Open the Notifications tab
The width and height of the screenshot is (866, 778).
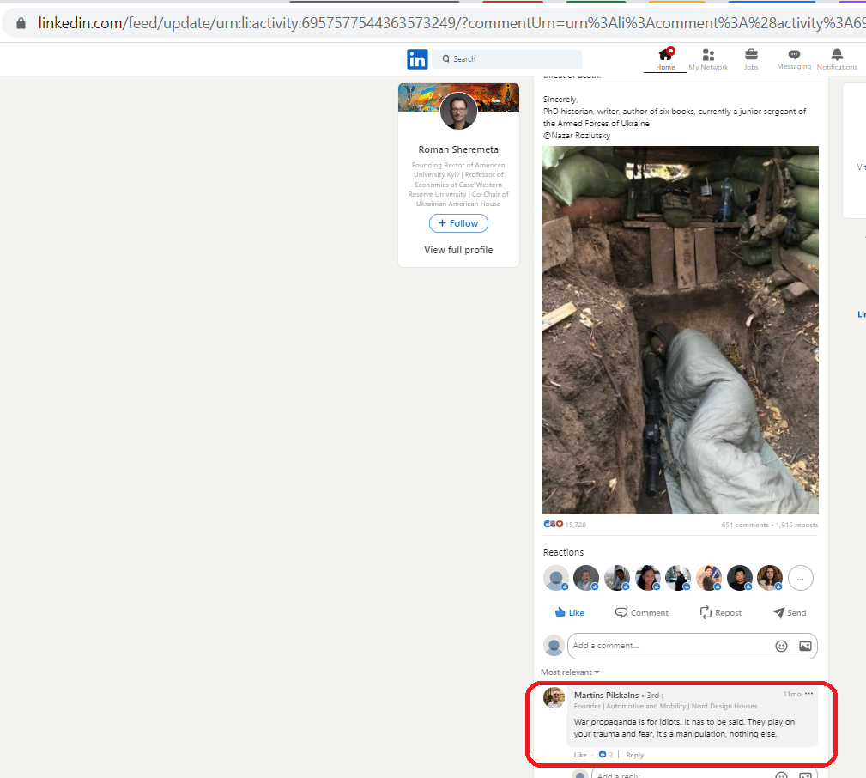[x=838, y=59]
